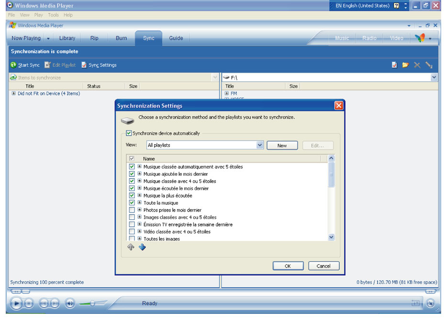The image size is (444, 333).
Task: Click the delete X icon on device toolbar
Action: (417, 65)
